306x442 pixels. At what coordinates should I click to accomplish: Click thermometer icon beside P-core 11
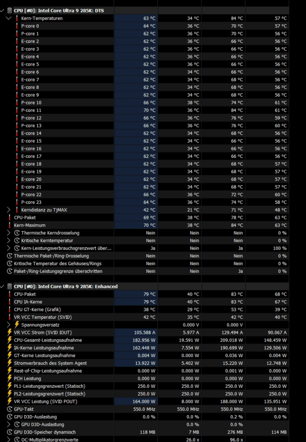[x=16, y=110]
